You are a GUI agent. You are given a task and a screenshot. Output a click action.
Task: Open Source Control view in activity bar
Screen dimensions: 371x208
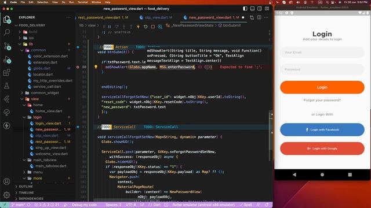7,46
